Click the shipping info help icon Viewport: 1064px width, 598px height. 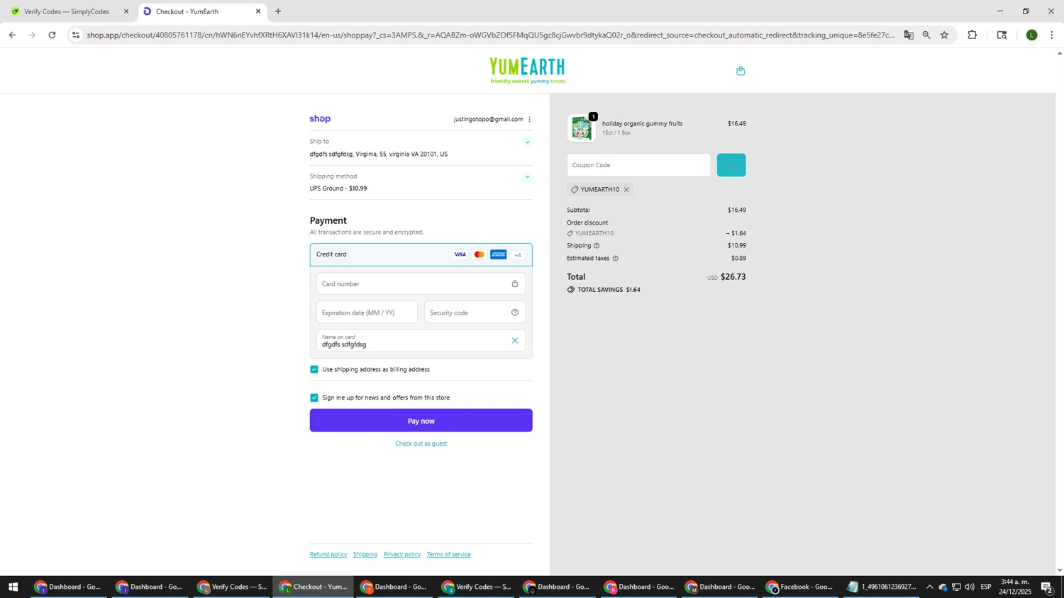click(x=597, y=246)
